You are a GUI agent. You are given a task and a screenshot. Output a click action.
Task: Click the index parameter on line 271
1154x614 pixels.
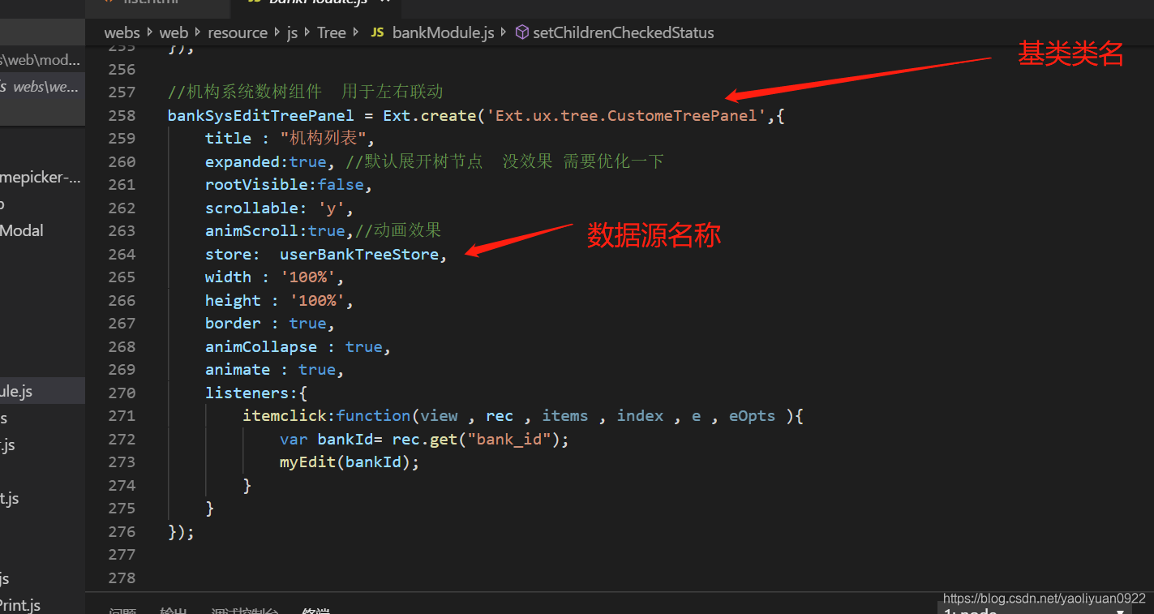[640, 415]
